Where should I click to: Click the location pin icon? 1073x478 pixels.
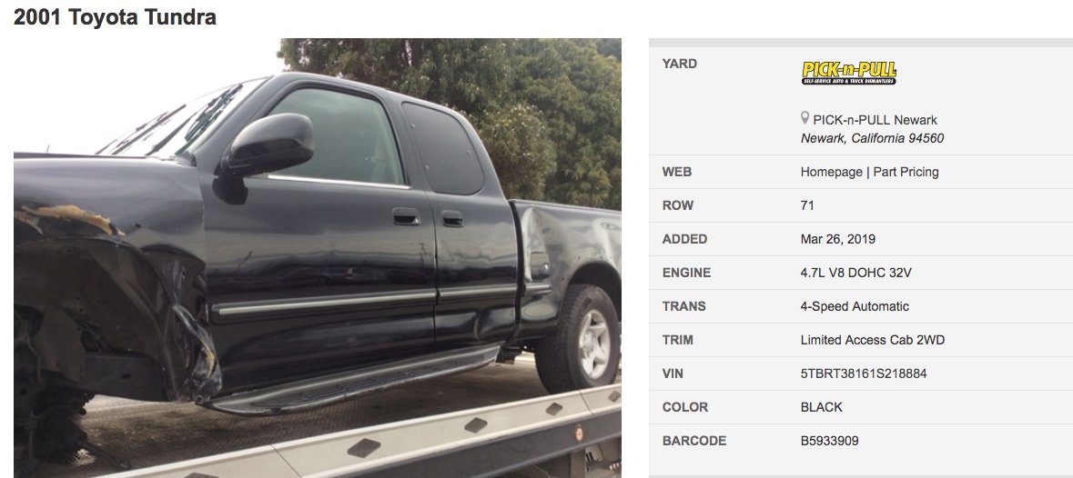[805, 119]
